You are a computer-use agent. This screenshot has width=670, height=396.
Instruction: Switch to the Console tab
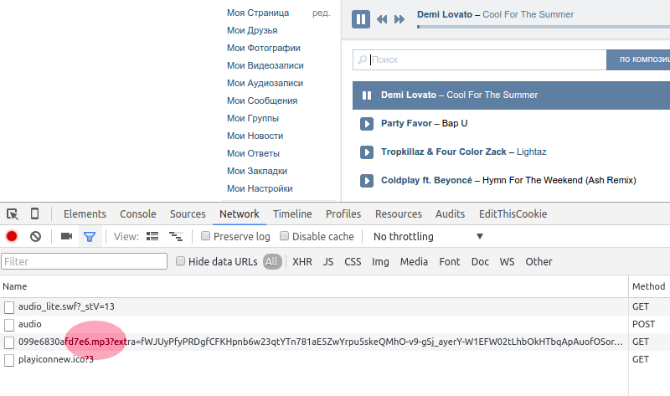click(137, 214)
